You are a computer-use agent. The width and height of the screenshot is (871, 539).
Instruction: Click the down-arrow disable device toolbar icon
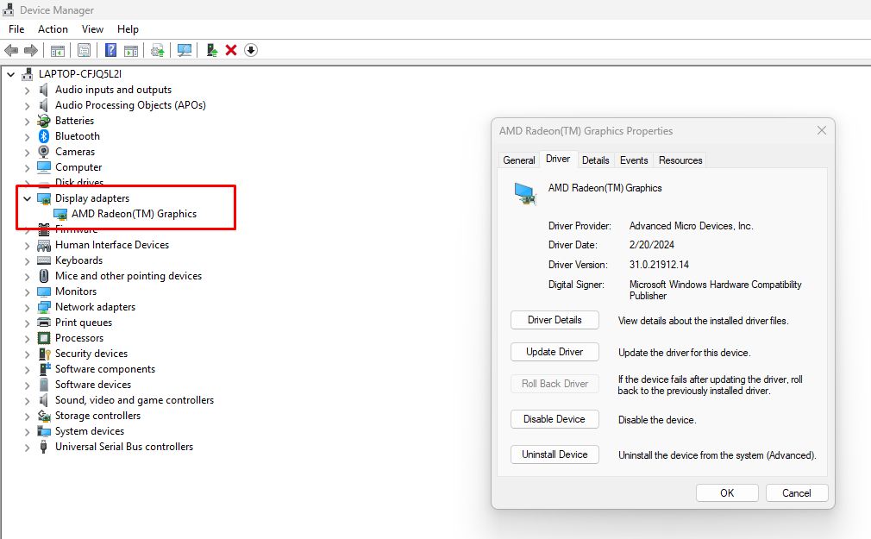click(x=251, y=50)
